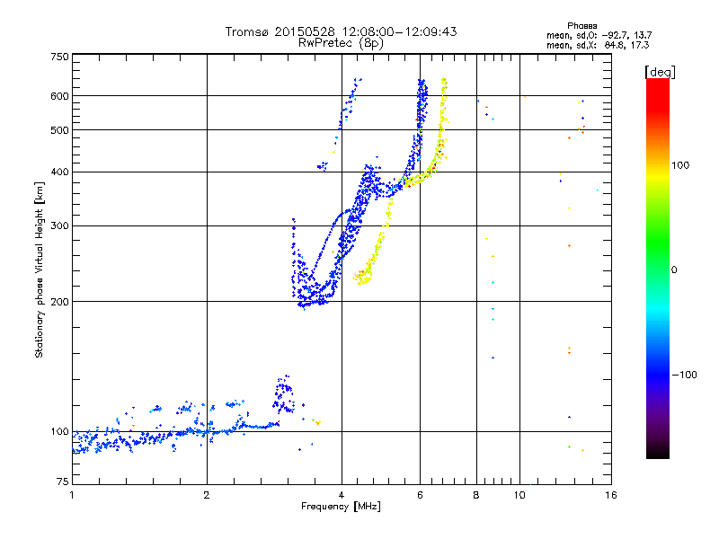Click the "Stationary phase Virtual Height [km]" axis title
The width and height of the screenshot is (719, 539).
tap(40, 270)
